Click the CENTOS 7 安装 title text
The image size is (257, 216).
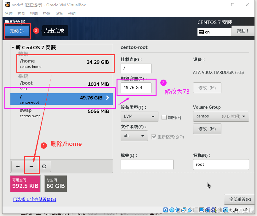pos(215,22)
